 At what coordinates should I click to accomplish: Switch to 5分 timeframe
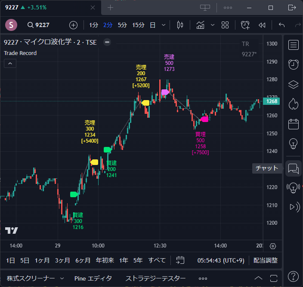[122, 25]
